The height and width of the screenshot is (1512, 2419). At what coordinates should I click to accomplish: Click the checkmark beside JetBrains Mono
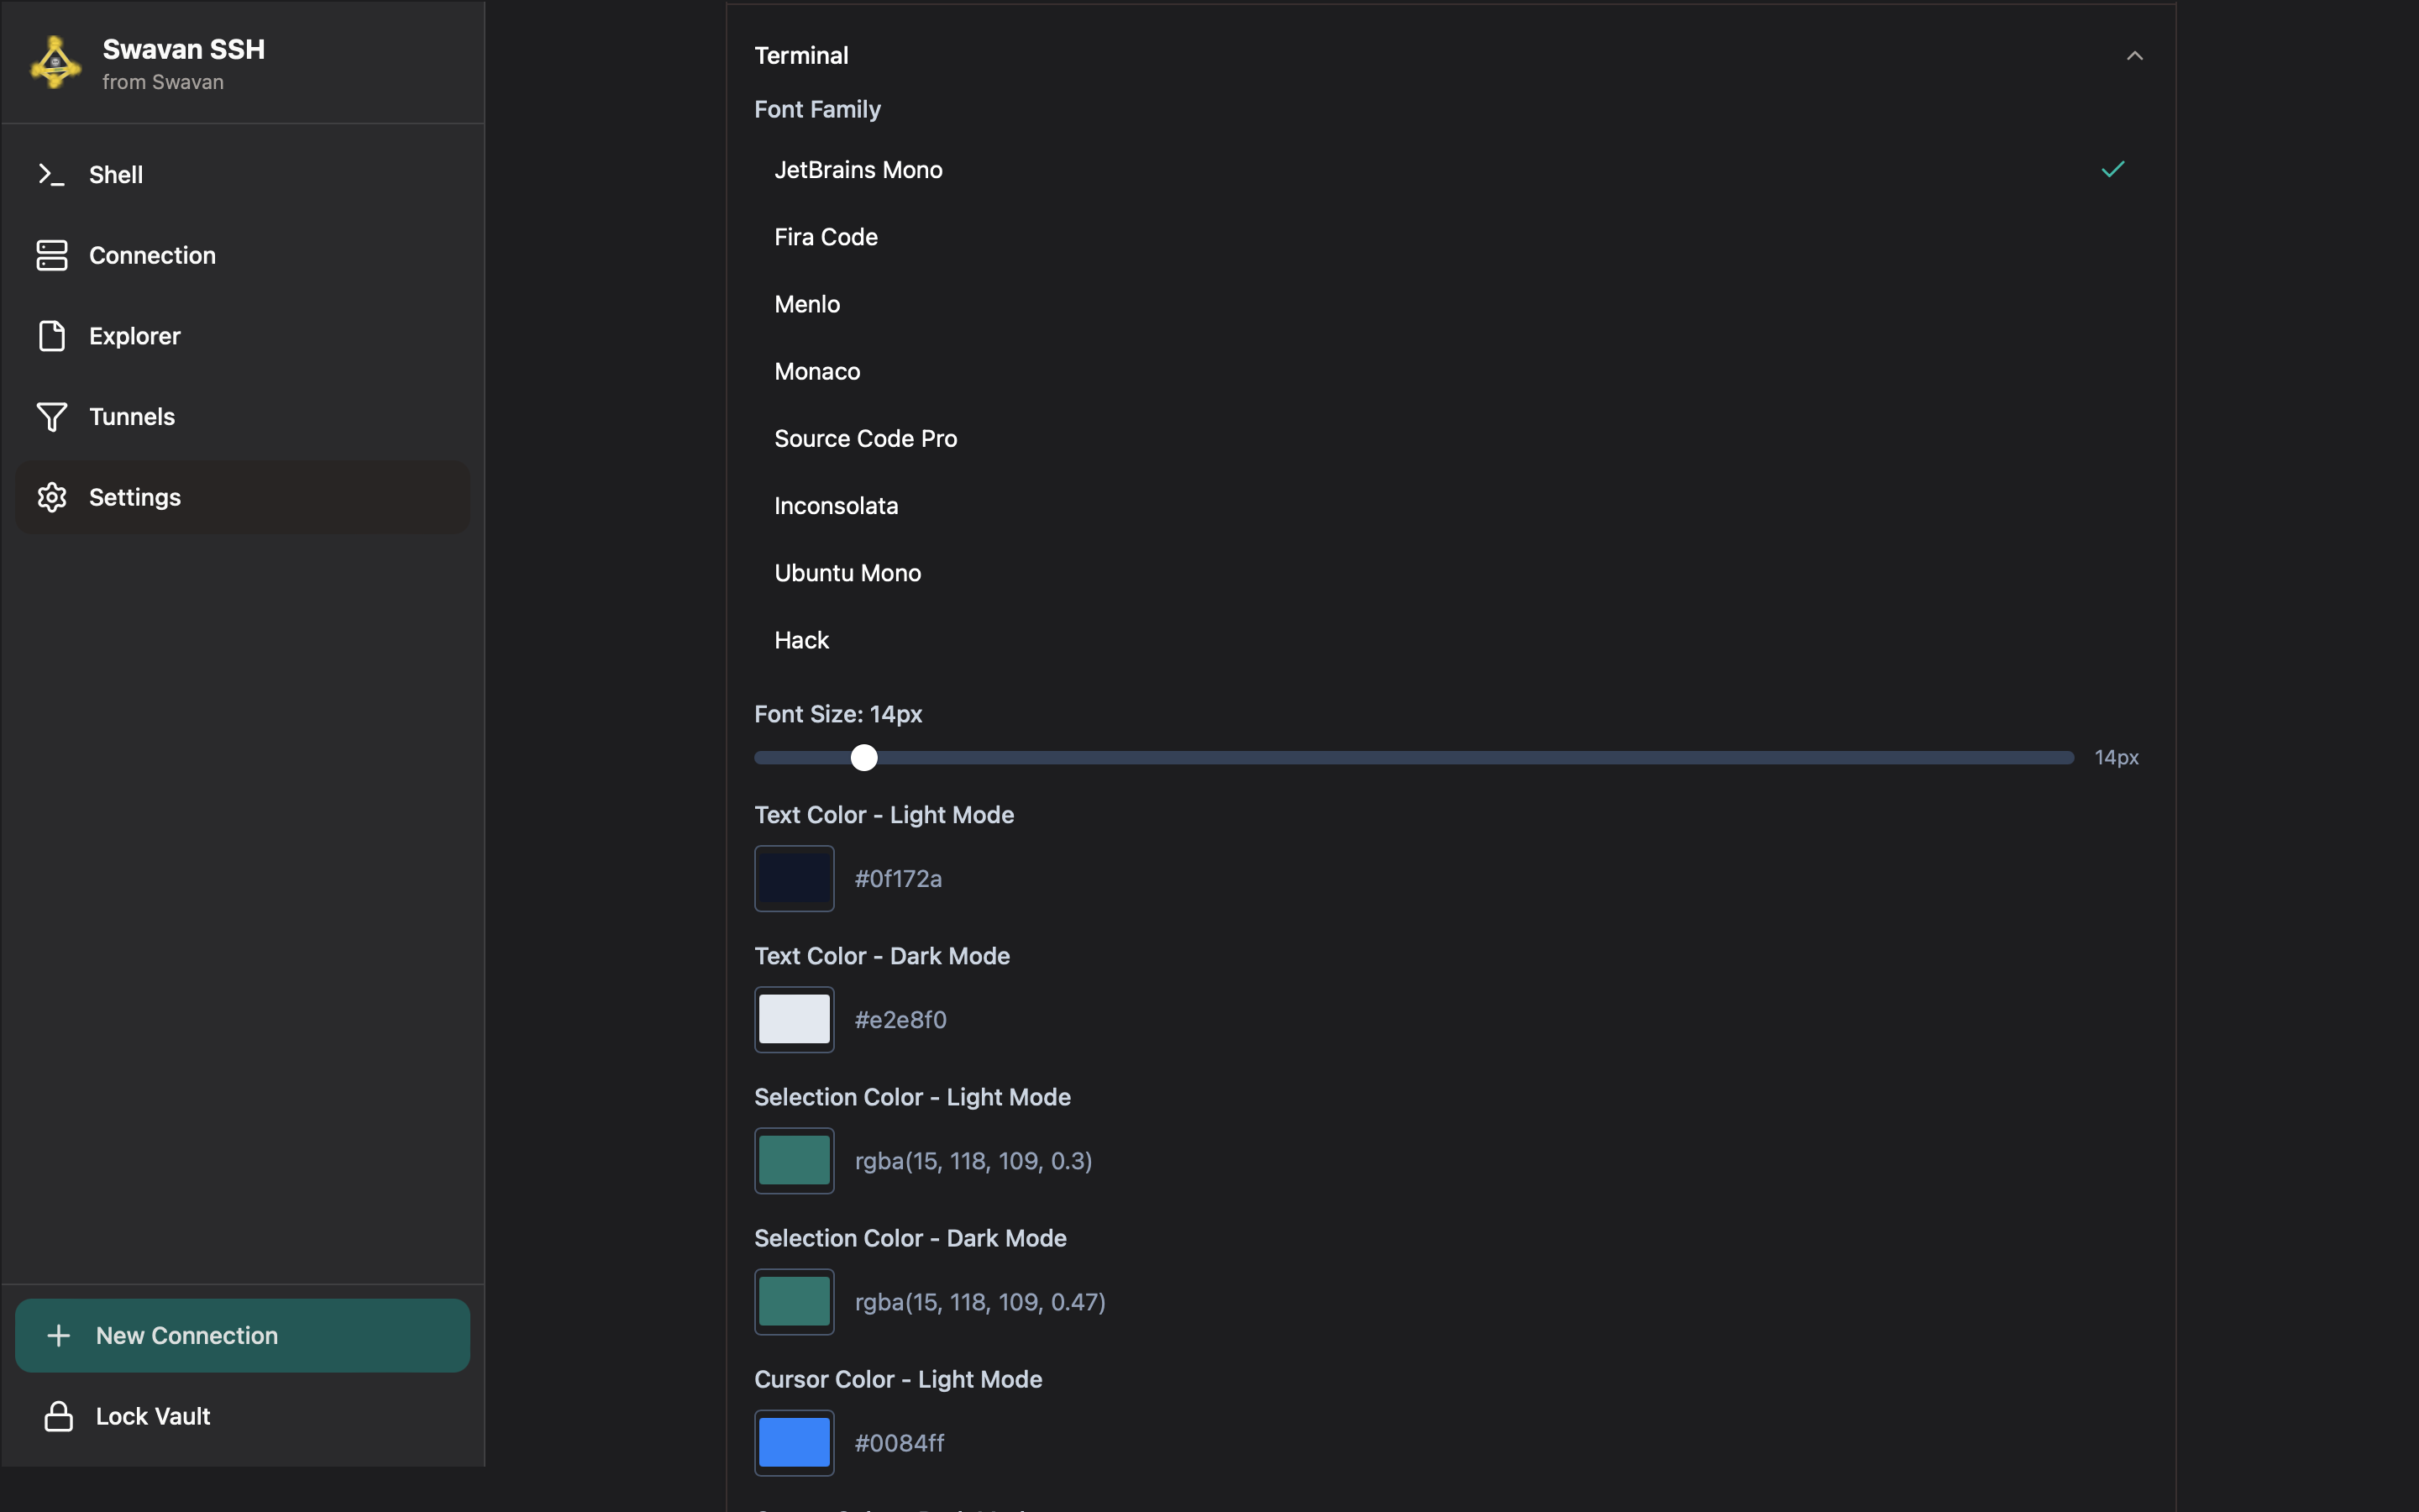click(2112, 169)
